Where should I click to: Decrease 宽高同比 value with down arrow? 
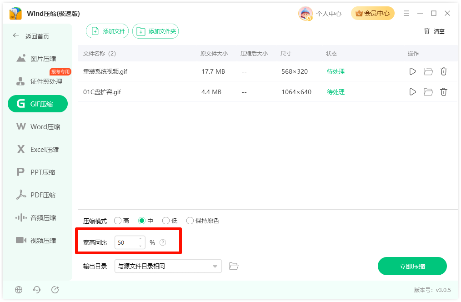140,246
